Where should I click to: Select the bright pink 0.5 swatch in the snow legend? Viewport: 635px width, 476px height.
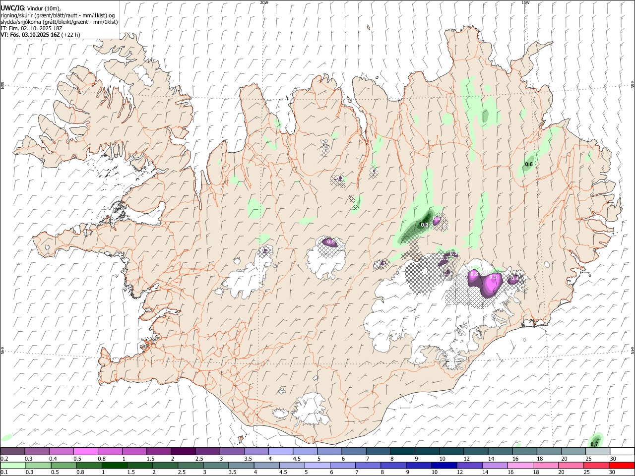85,451
